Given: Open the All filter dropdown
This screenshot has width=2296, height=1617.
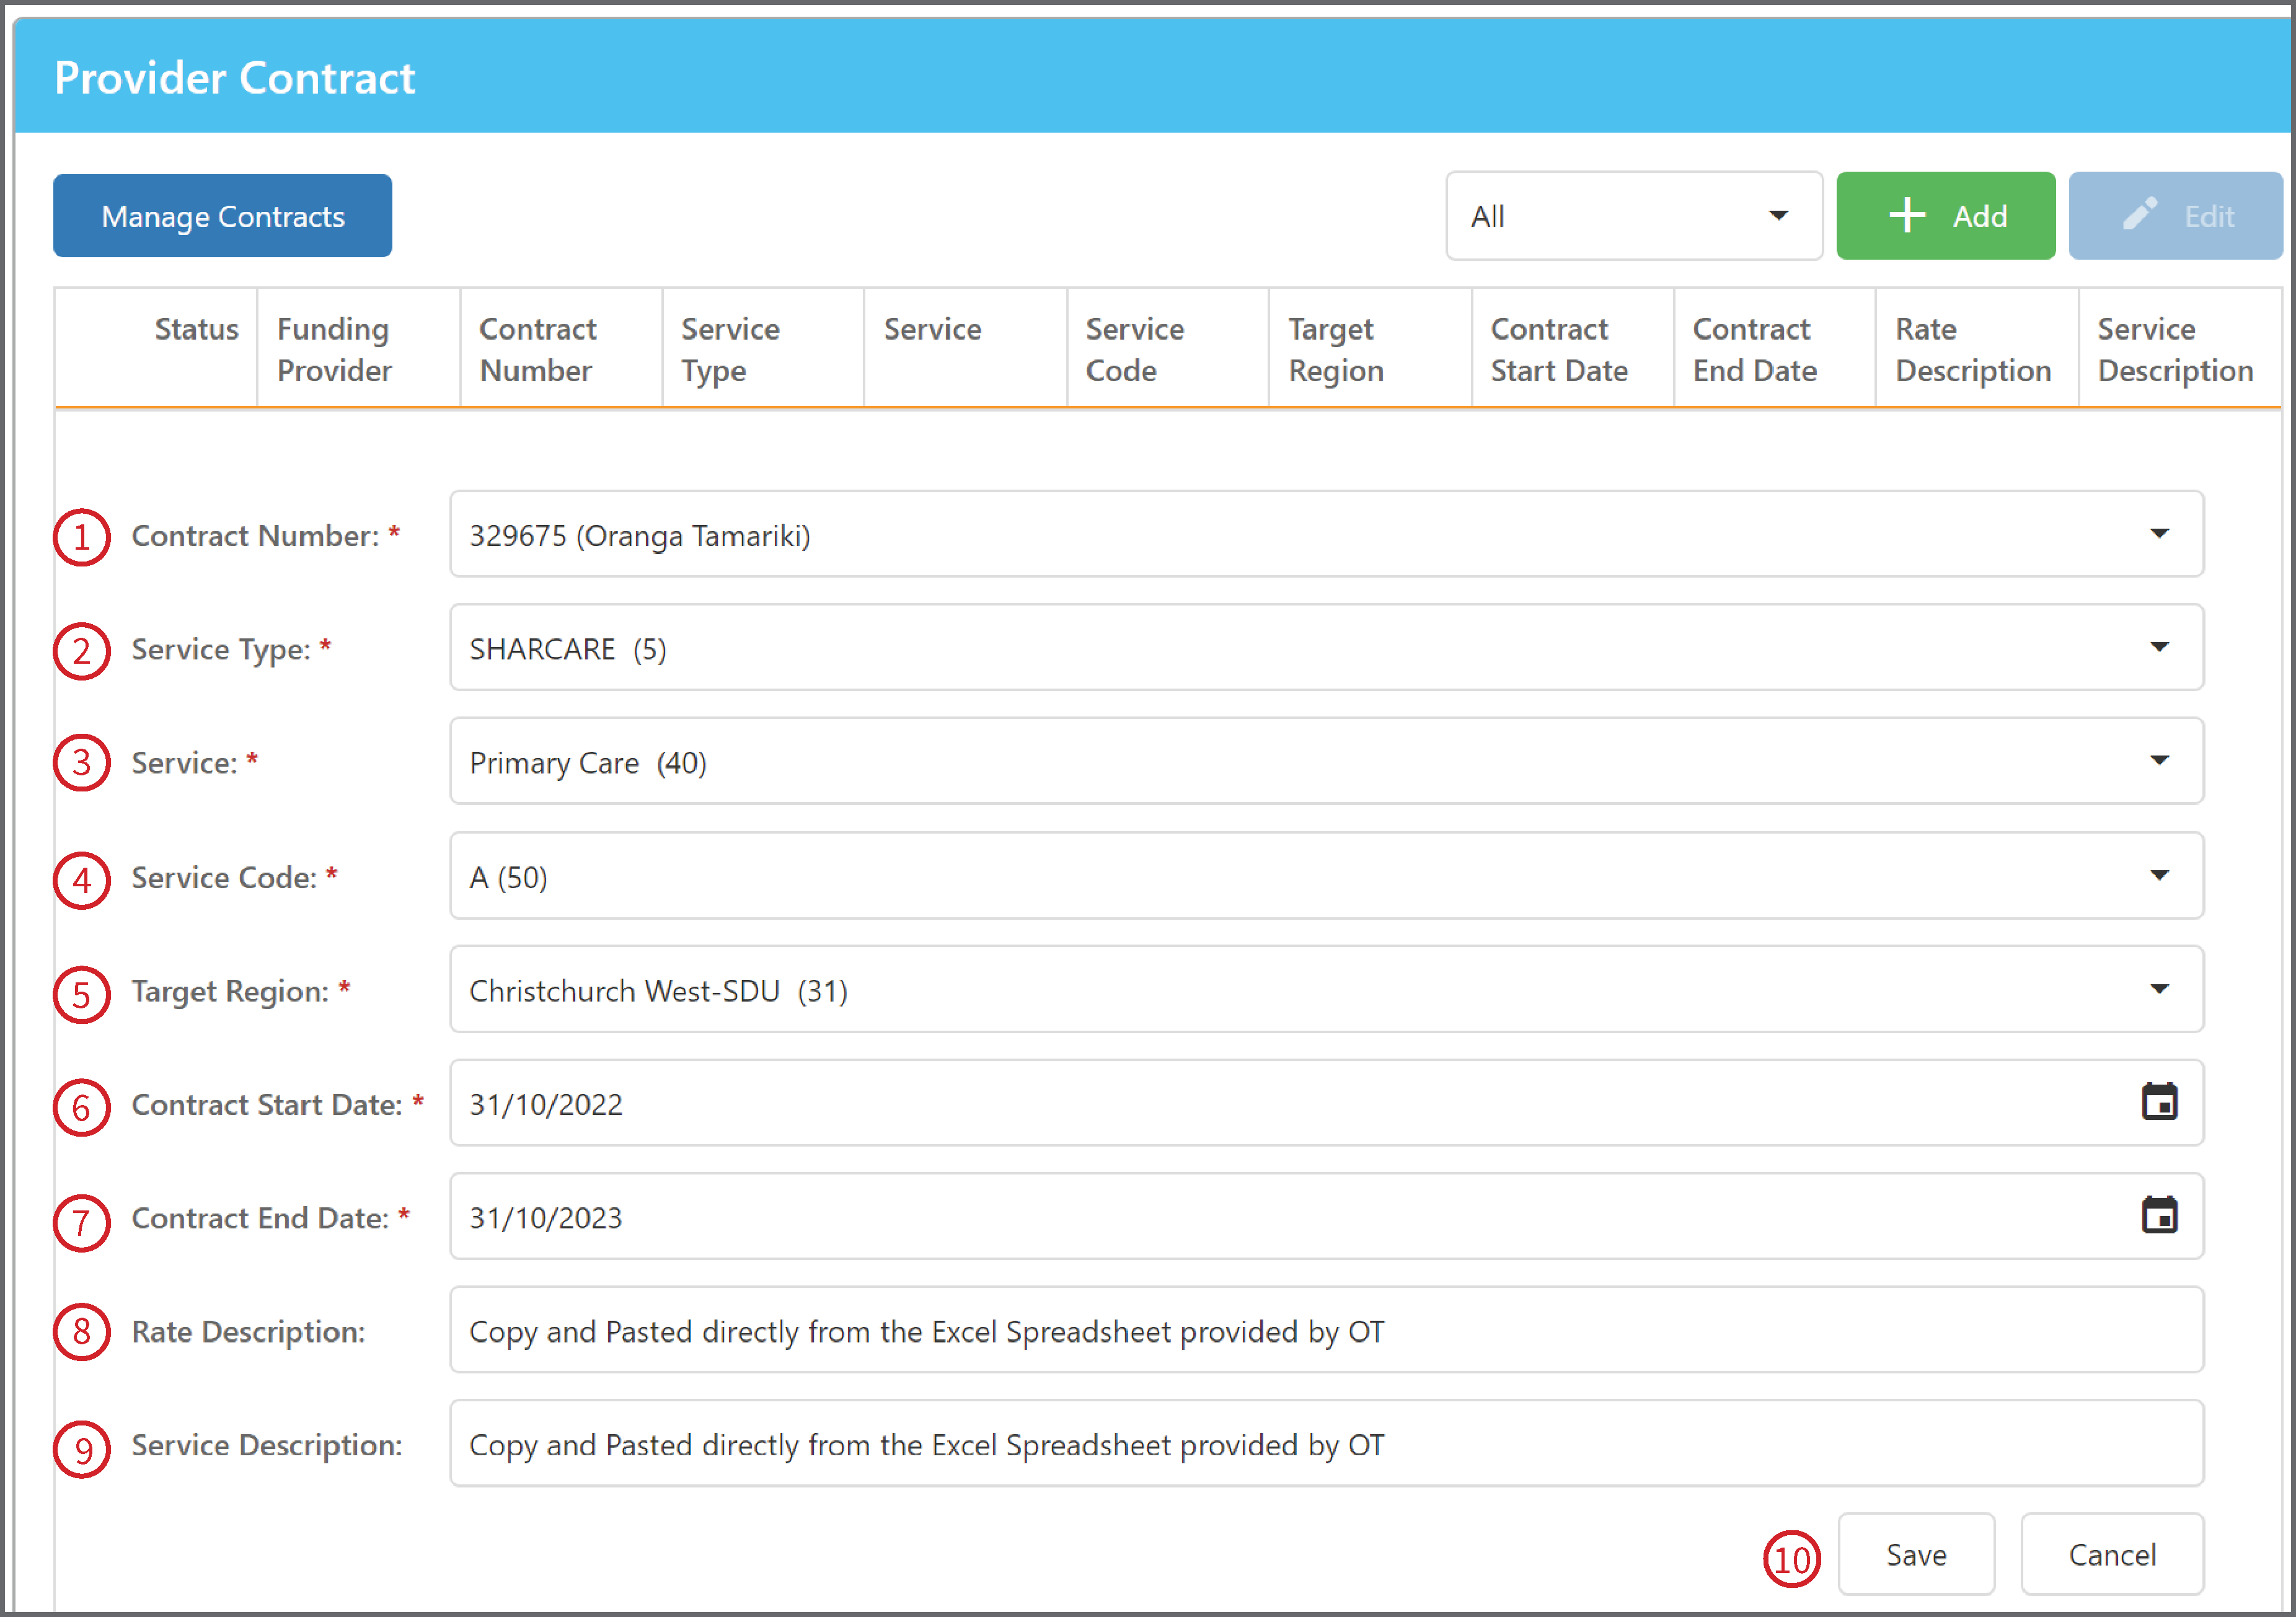Looking at the screenshot, I should pos(1634,216).
